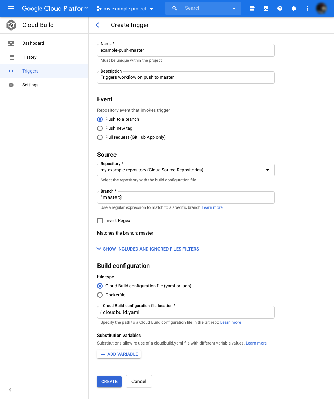The width and height of the screenshot is (334, 399).
Task: Open Learn more link for config file
Action: [x=230, y=322]
